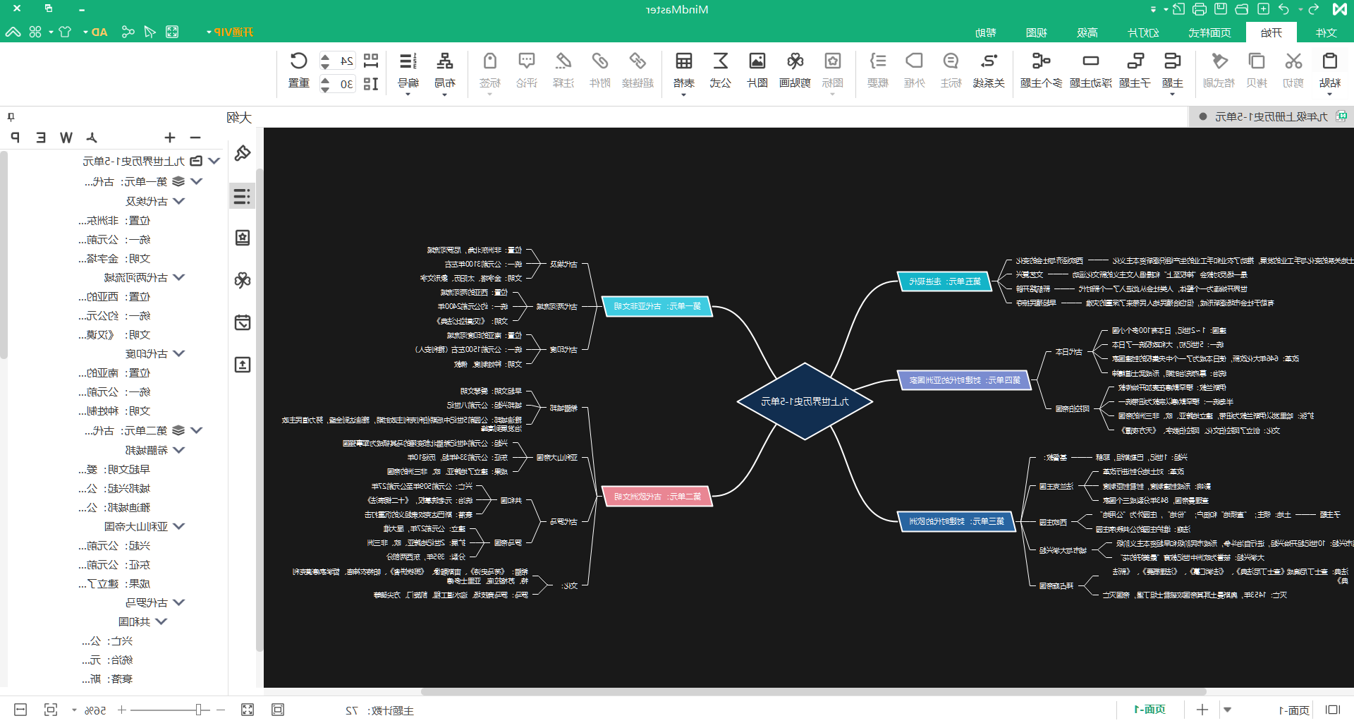
Task: Add a Comment (评论)
Action: click(526, 70)
